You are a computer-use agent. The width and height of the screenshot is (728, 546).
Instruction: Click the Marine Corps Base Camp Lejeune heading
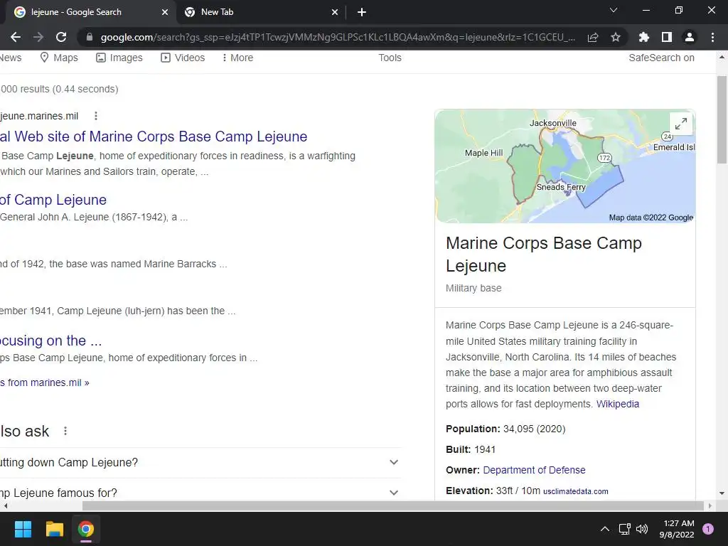click(544, 255)
